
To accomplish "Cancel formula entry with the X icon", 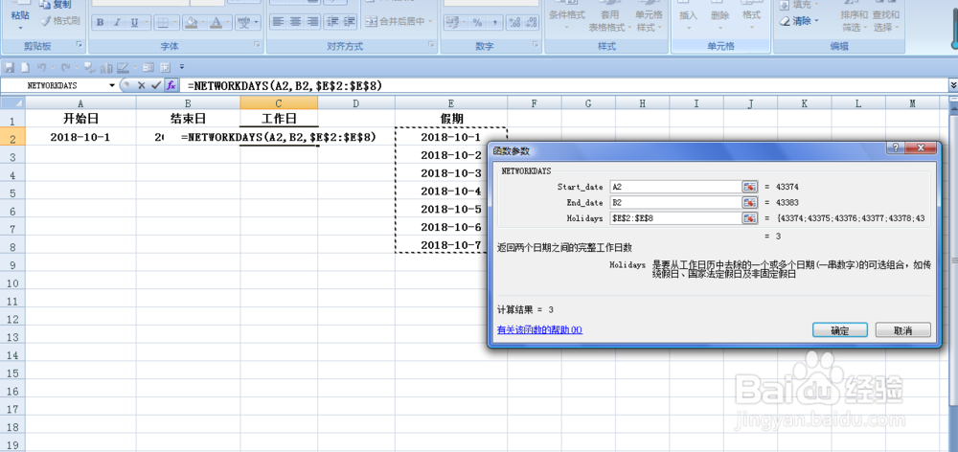I will 141,85.
